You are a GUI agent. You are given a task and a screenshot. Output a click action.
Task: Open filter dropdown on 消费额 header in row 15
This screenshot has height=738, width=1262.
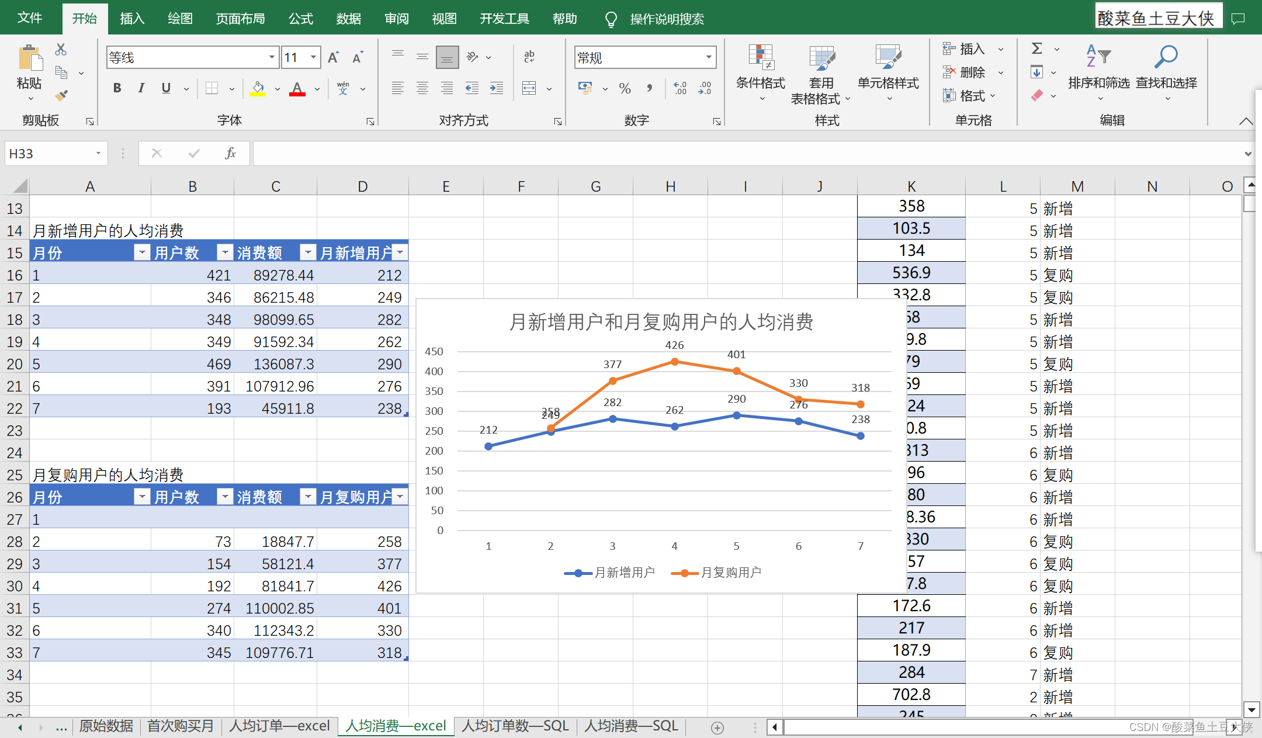[x=307, y=252]
